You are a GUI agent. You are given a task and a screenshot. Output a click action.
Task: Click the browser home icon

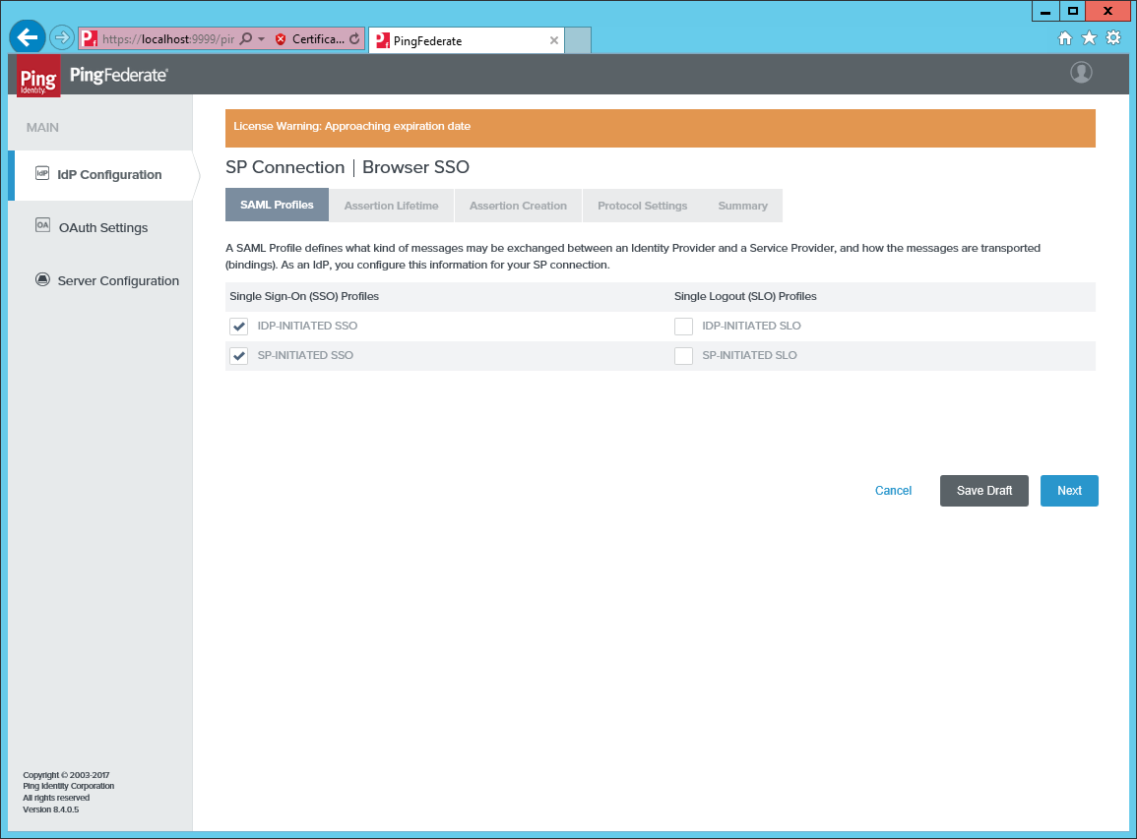click(x=1065, y=38)
